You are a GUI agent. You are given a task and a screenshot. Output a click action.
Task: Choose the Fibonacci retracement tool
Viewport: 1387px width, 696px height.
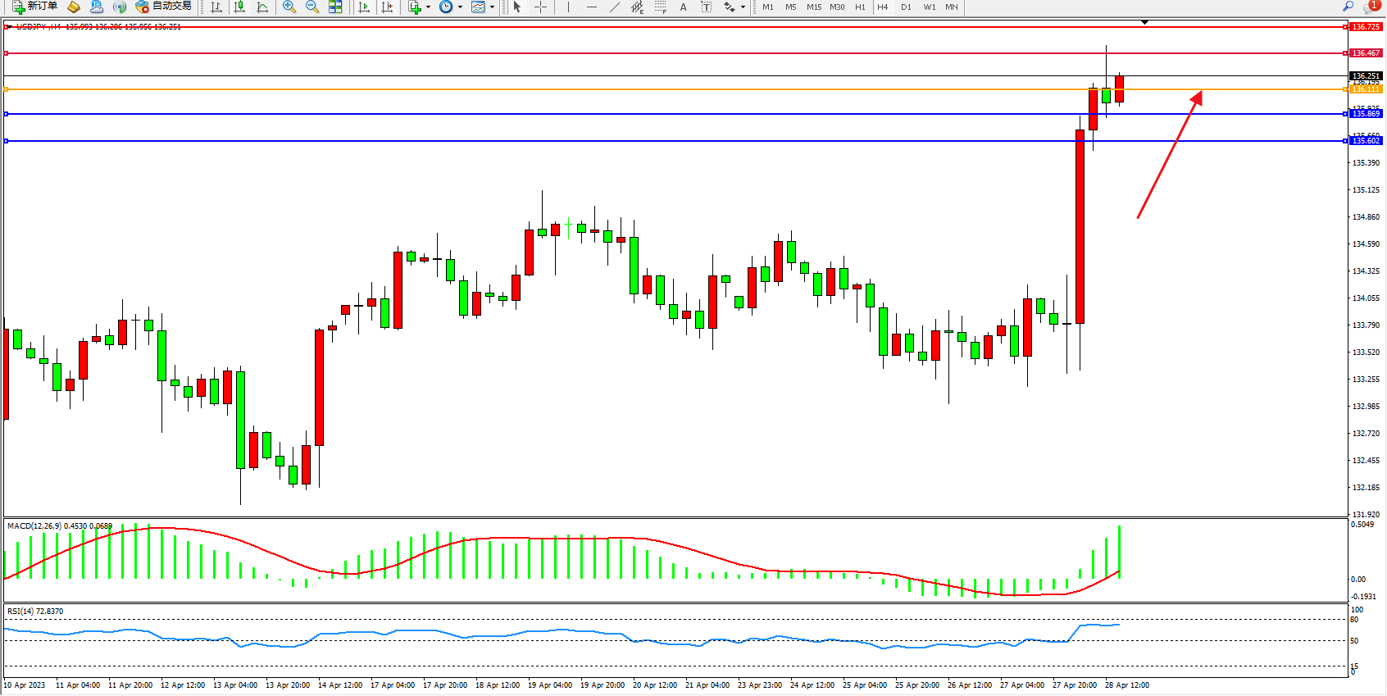pos(661,7)
